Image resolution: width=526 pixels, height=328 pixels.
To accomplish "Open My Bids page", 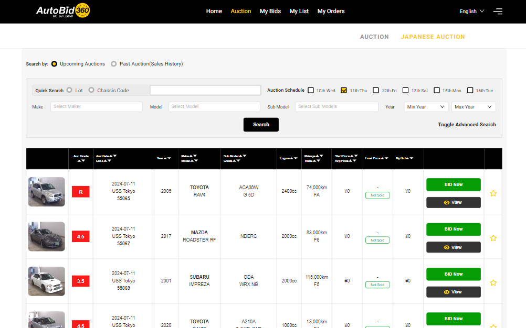I will click(270, 11).
